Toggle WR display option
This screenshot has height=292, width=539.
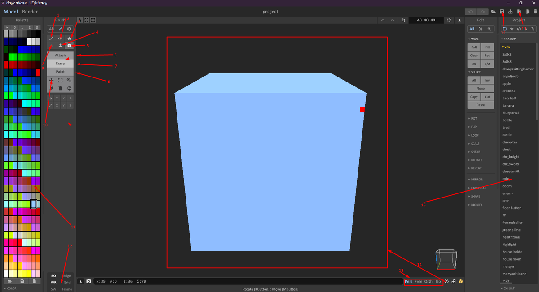(53, 283)
